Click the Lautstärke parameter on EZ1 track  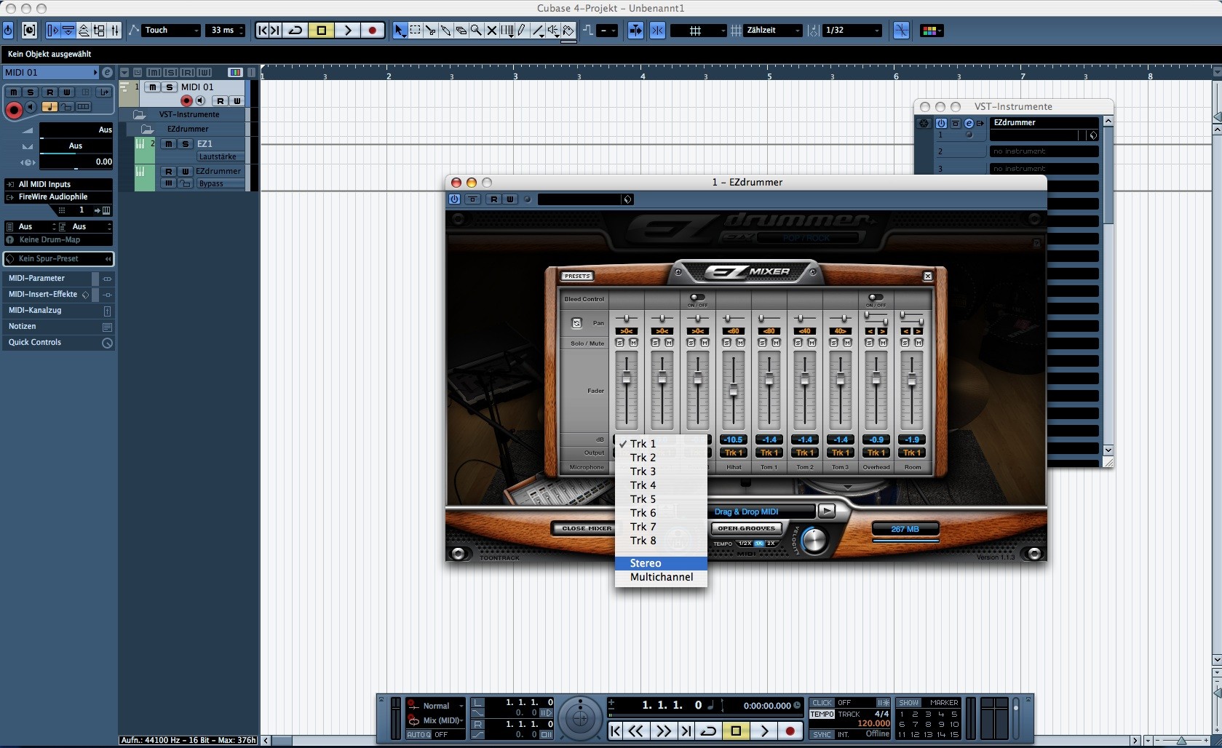(221, 157)
